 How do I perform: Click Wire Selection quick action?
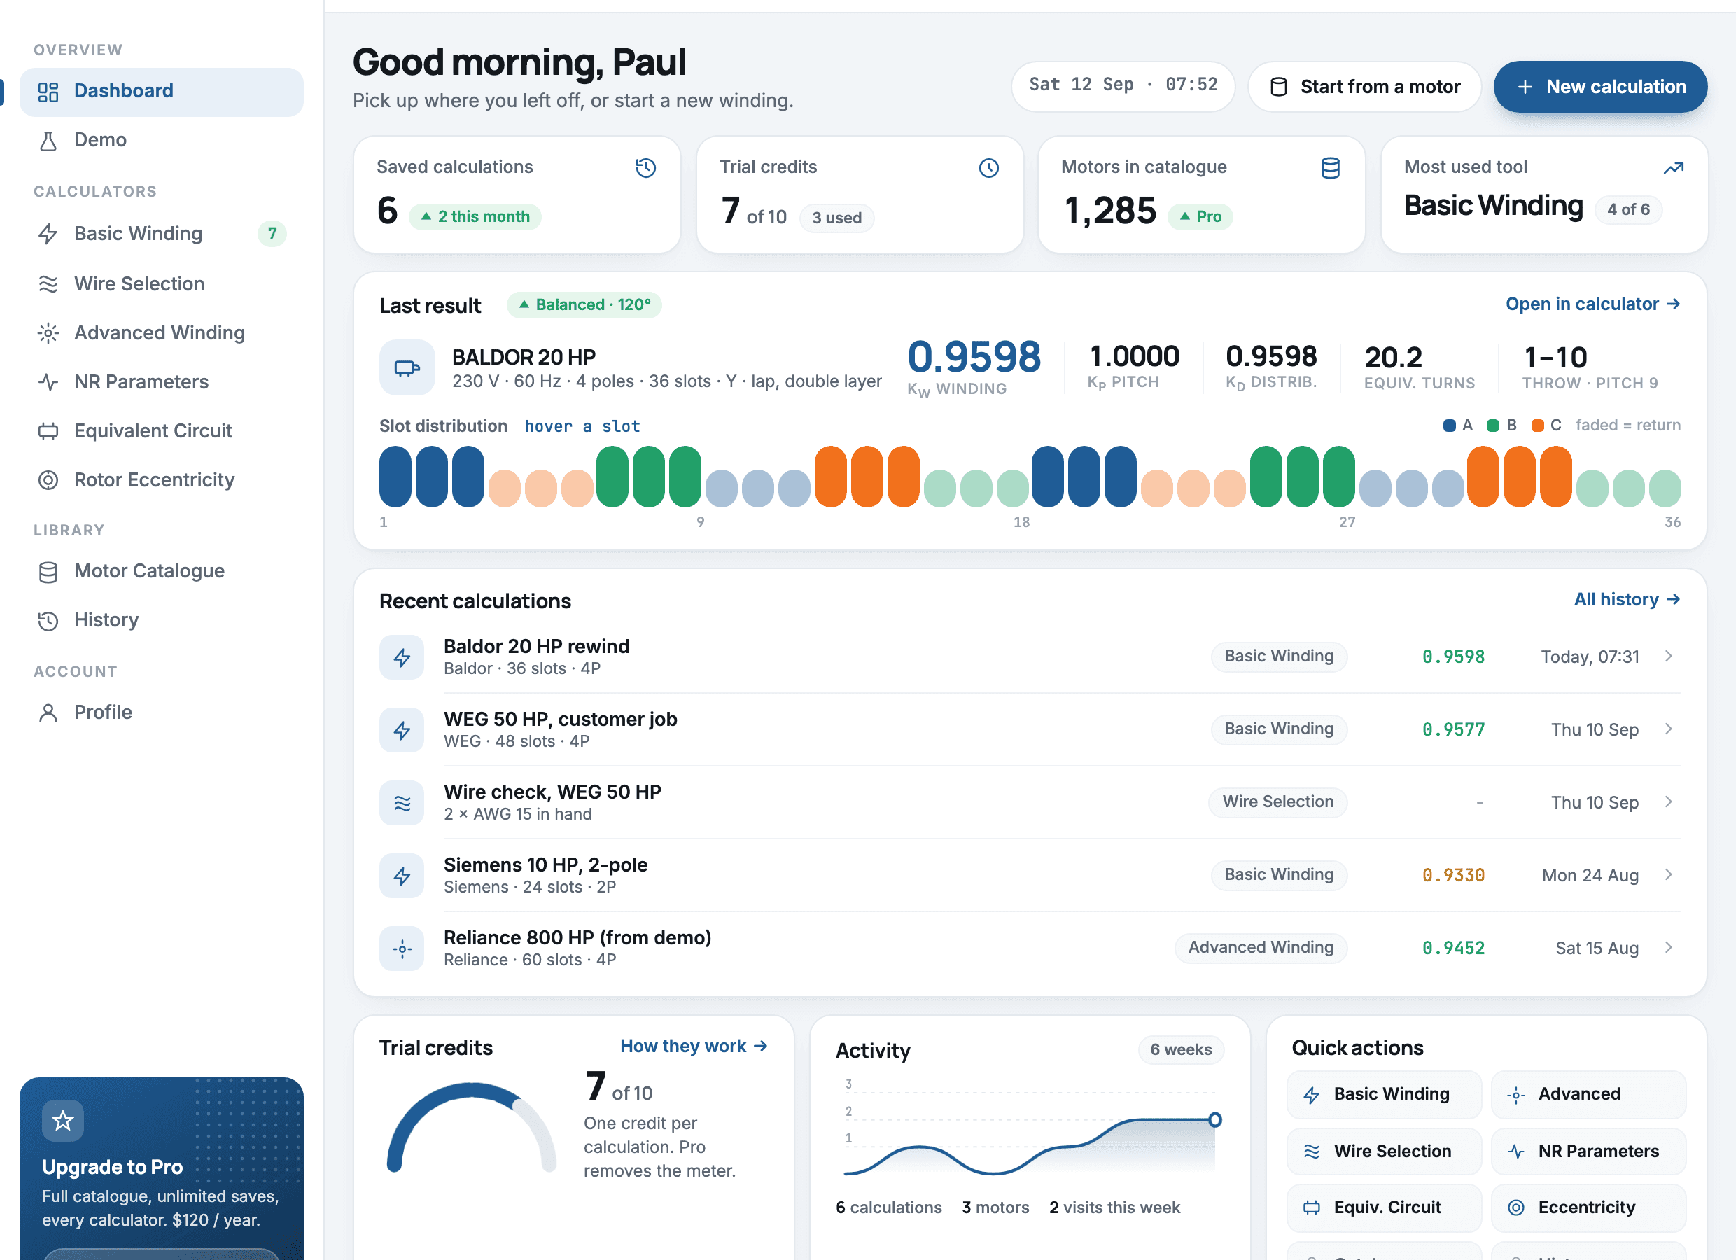[x=1384, y=1151]
